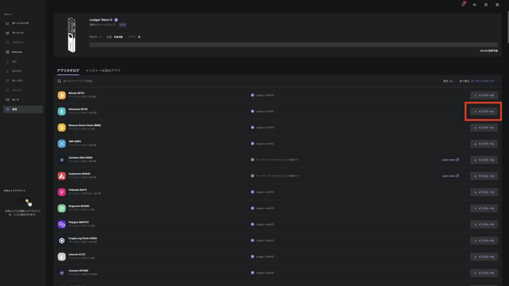The width and height of the screenshot is (509, 286).
Task: Click the Polkadot (DOT) coin icon
Action: [62, 192]
